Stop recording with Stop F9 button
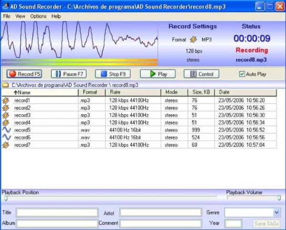Image resolution: width=286 pixels, height=230 pixels. click(113, 74)
